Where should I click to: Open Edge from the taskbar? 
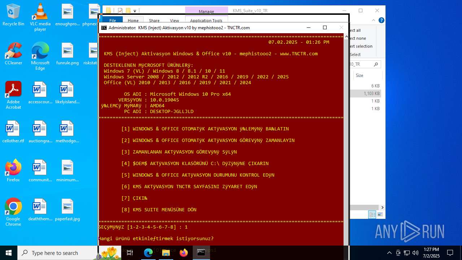148,253
